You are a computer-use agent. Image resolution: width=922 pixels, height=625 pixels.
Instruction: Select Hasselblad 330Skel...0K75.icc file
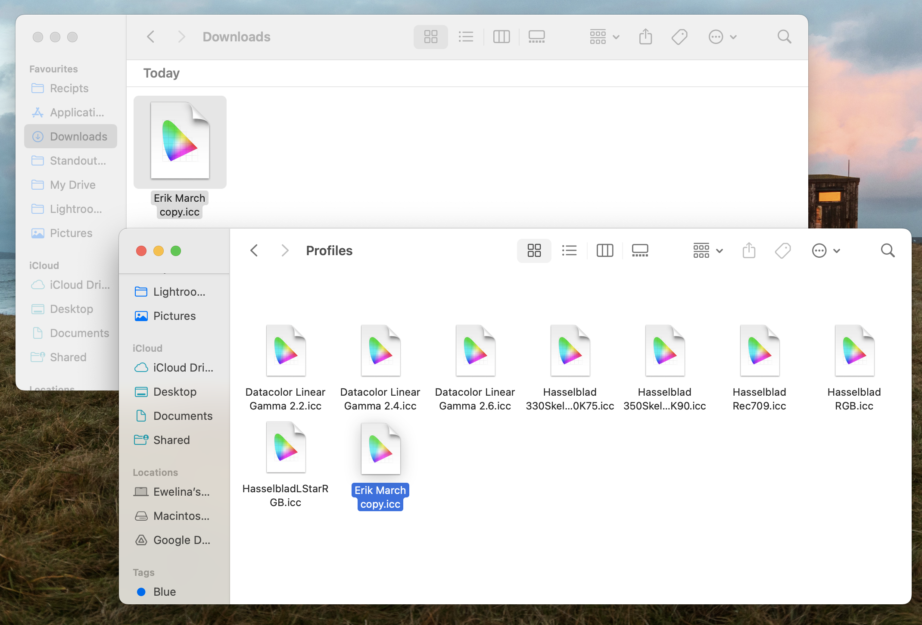570,369
